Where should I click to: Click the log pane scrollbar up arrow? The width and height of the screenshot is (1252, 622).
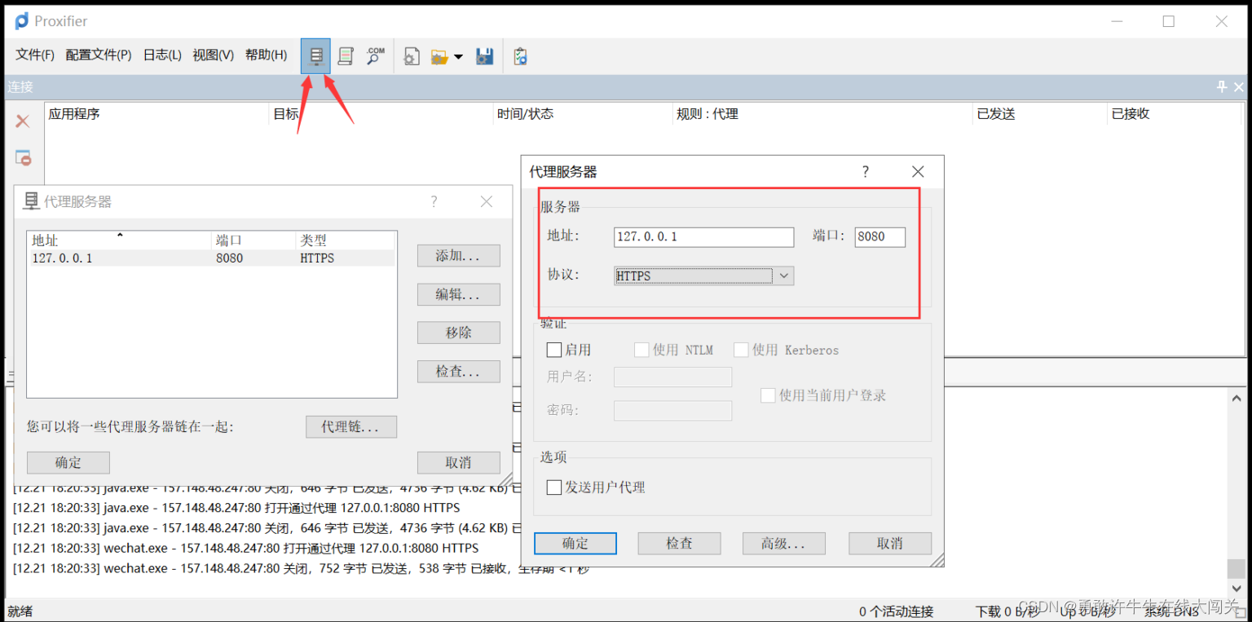1237,397
